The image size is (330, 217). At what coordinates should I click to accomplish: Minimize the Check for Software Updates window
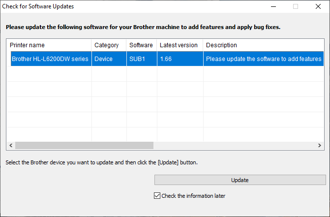tap(273, 6)
